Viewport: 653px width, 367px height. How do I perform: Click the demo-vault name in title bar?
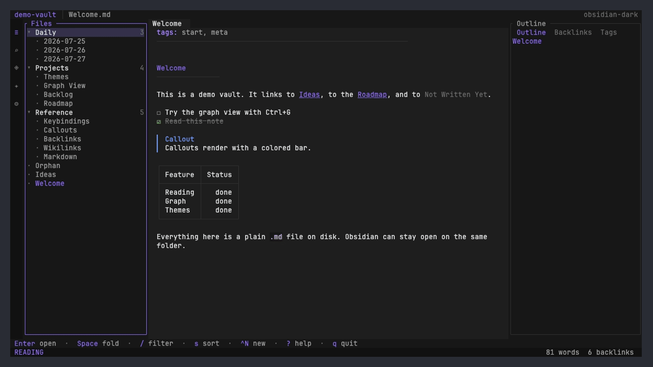coord(35,15)
